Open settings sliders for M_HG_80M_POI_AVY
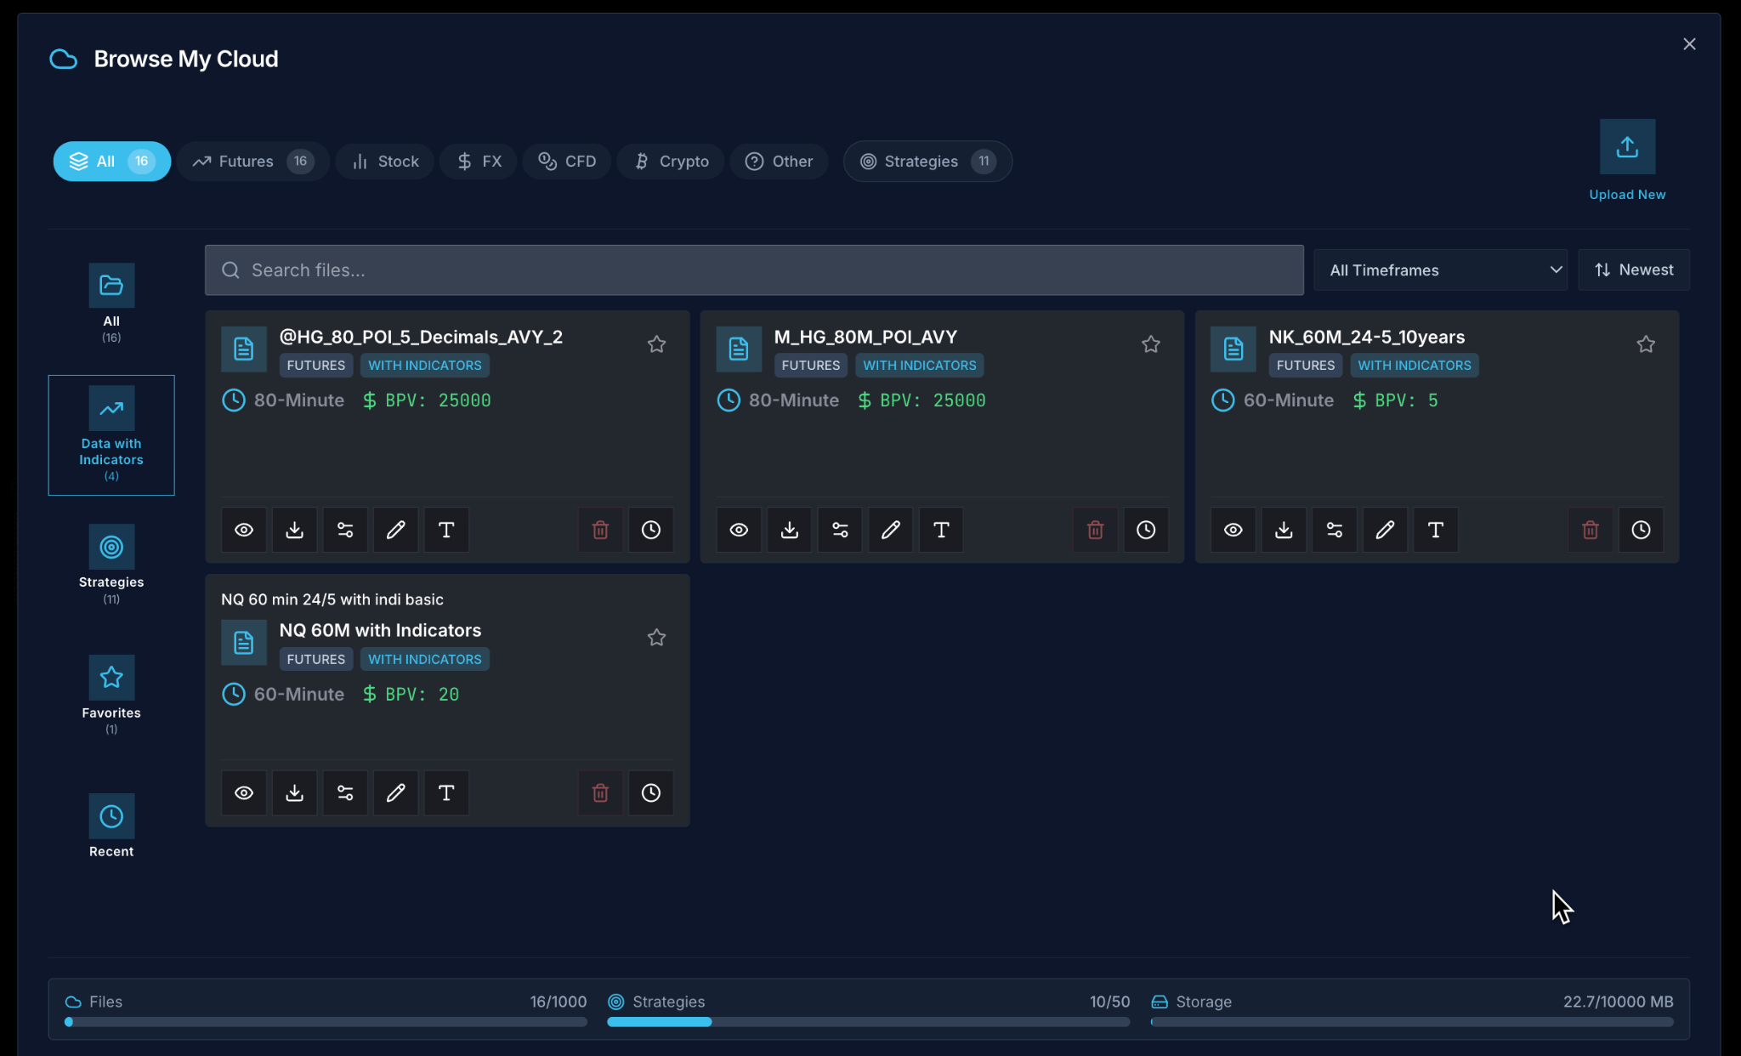This screenshot has height=1056, width=1741. [x=840, y=530]
